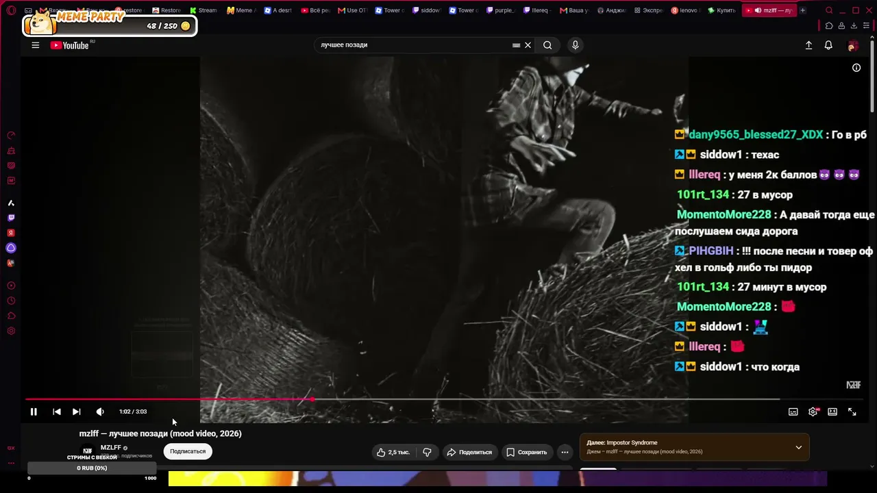Switch to the siddow browser tab
Screen dimensions: 877x493
pyautogui.click(x=425, y=10)
